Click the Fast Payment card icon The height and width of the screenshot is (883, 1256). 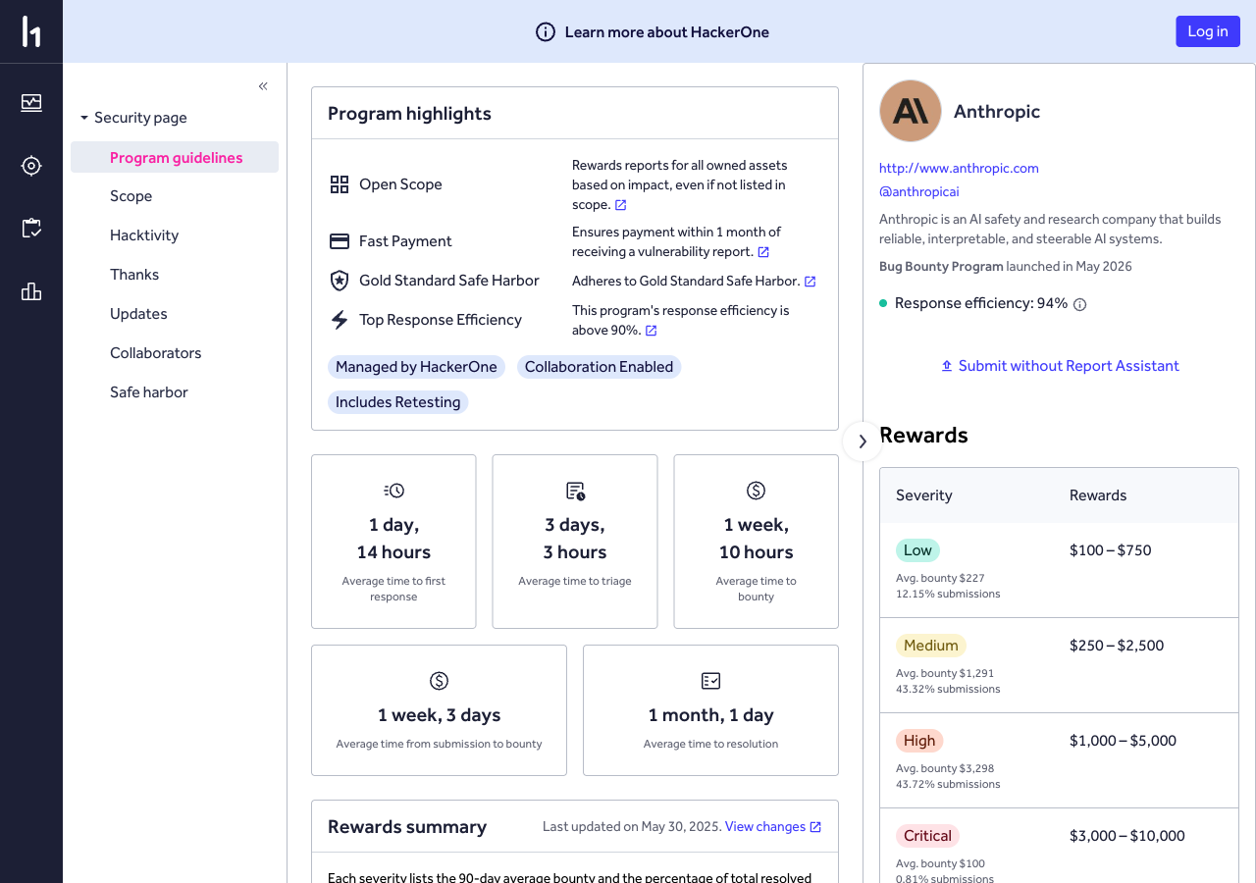coord(340,241)
